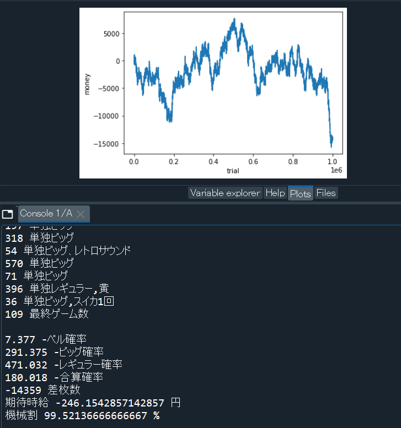This screenshot has height=428, width=401.
Task: Click the '1e6' axis exponent label
Action: tap(336, 170)
